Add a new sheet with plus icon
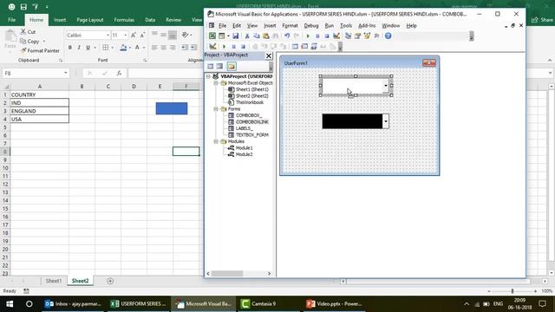The width and height of the screenshot is (555, 312). click(x=110, y=281)
